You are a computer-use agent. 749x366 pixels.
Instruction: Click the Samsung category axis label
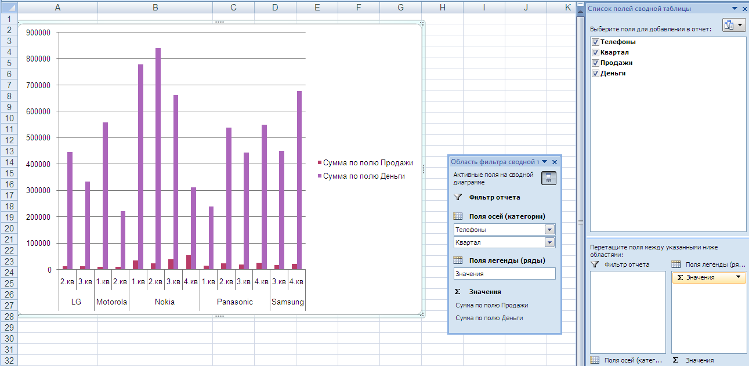click(x=288, y=302)
